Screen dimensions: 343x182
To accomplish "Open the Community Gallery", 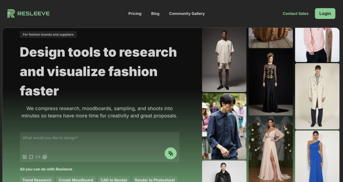I will click(x=187, y=13).
